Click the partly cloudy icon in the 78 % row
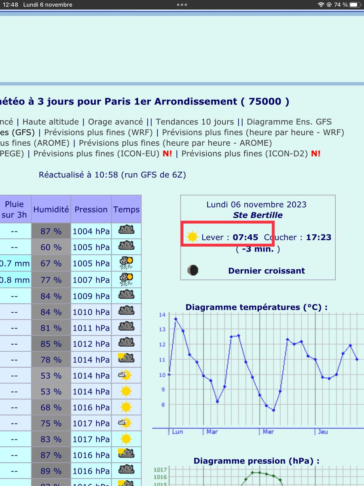This screenshot has height=486, width=364. (126, 358)
